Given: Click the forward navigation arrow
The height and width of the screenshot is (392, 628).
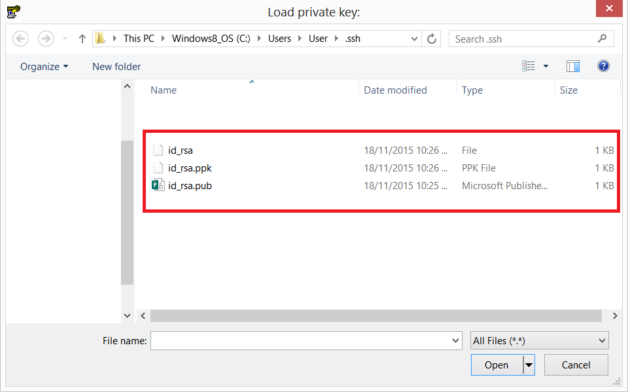Looking at the screenshot, I should pos(46,39).
